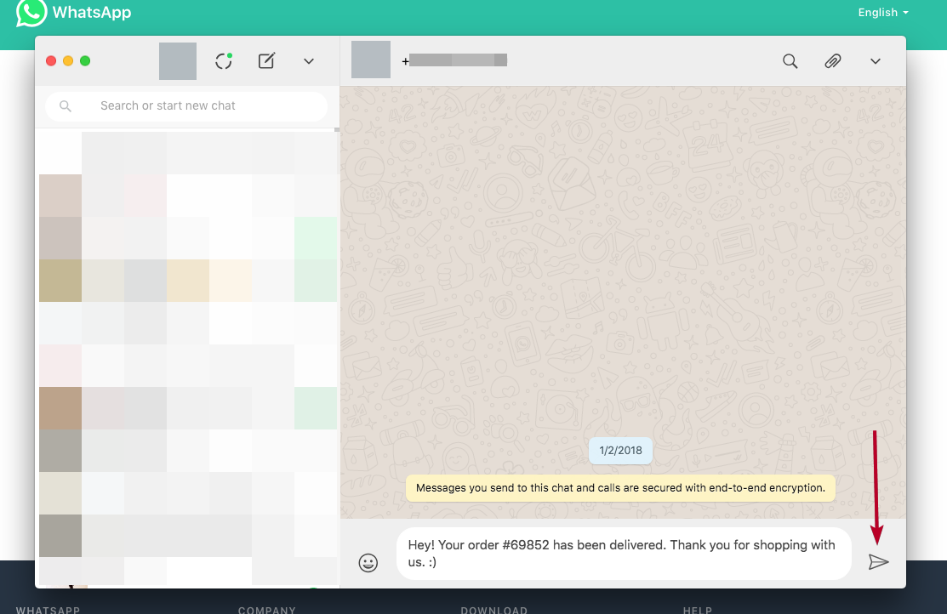Open your profile picture in the sidebar header

[x=178, y=61]
